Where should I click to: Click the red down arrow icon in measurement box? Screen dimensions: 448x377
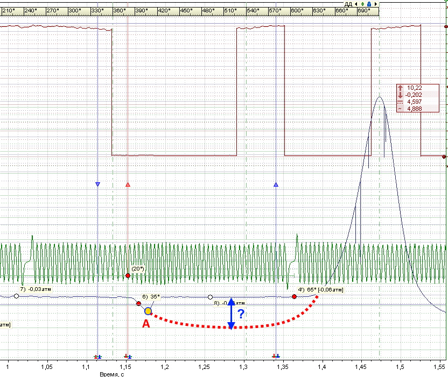[400, 95]
